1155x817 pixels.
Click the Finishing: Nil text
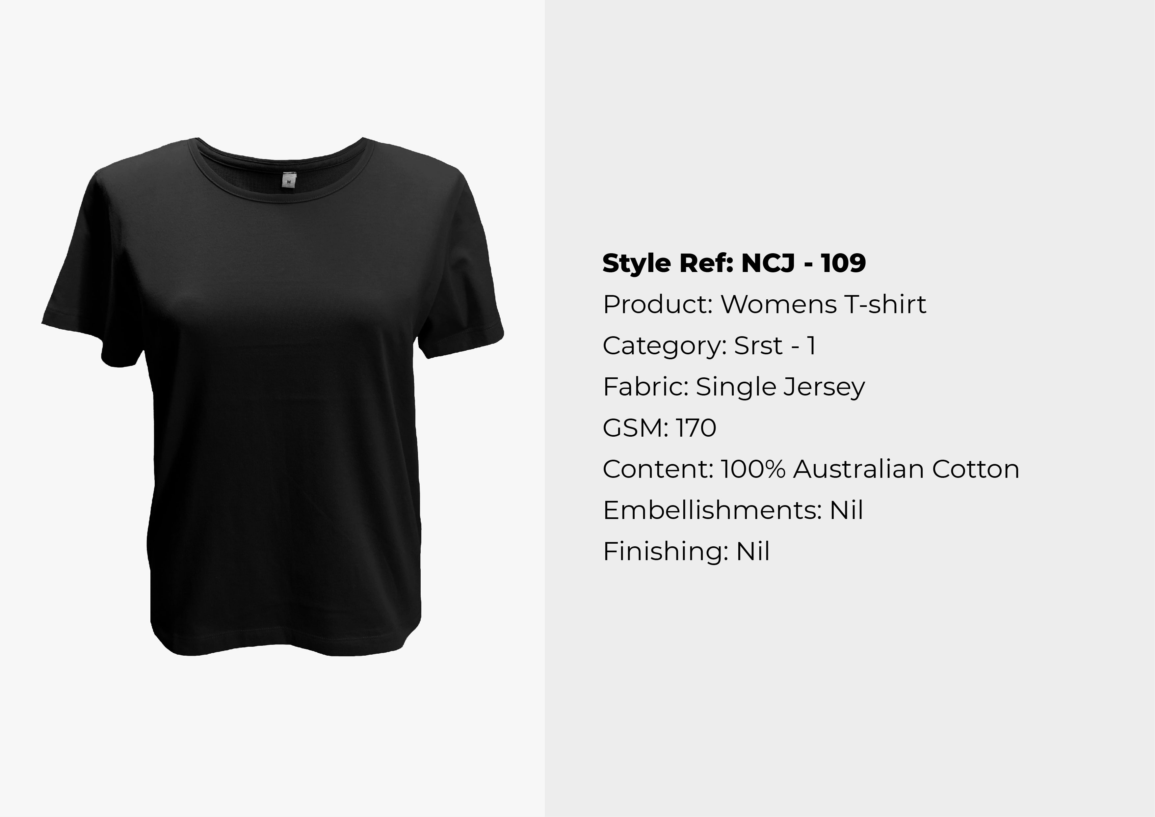click(686, 551)
